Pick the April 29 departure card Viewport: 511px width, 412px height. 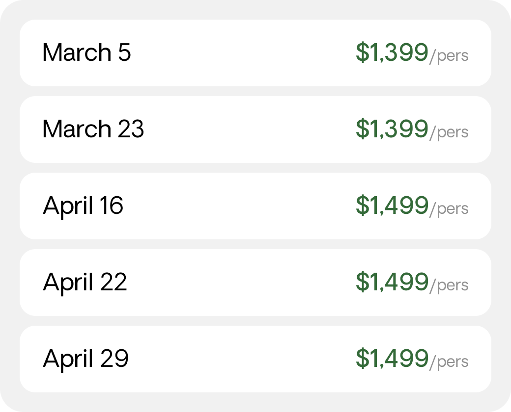pos(255,359)
